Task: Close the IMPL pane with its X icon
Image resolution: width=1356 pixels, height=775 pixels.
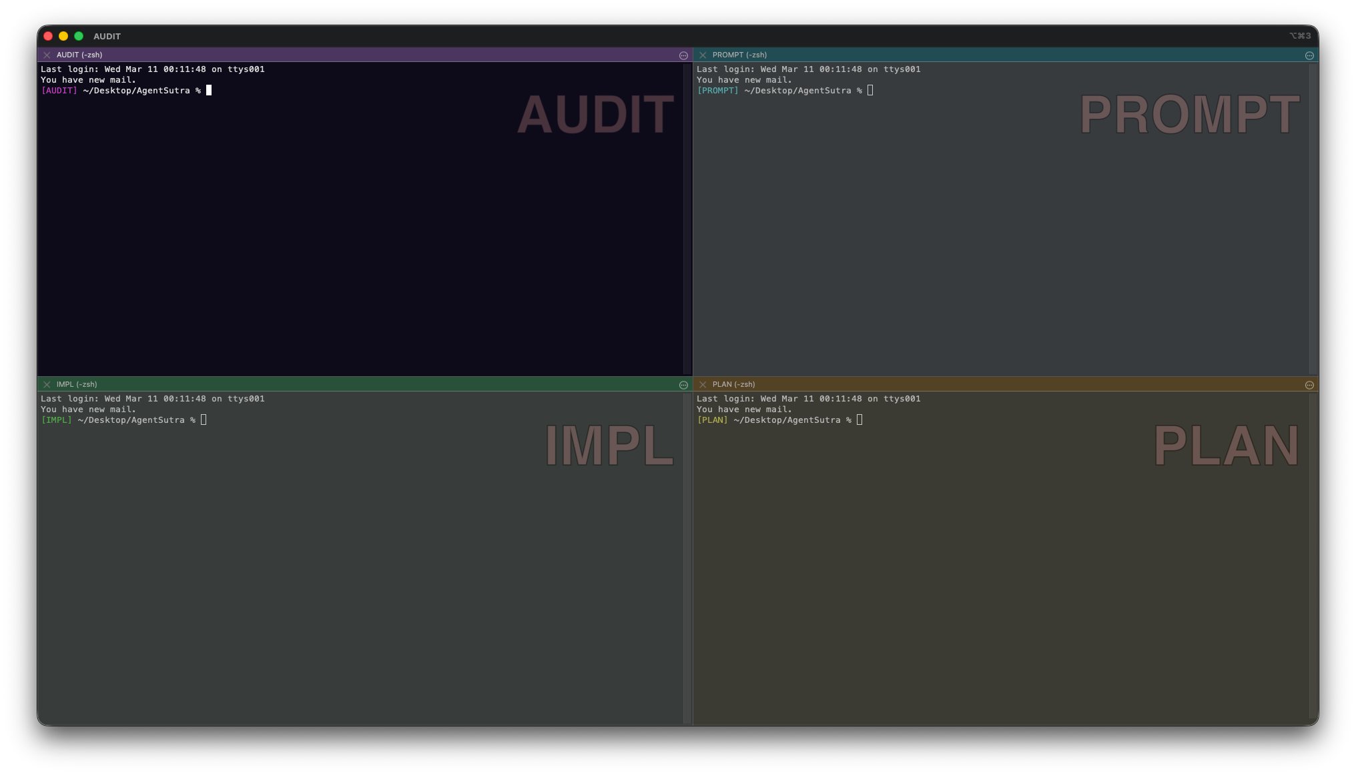Action: (x=47, y=384)
